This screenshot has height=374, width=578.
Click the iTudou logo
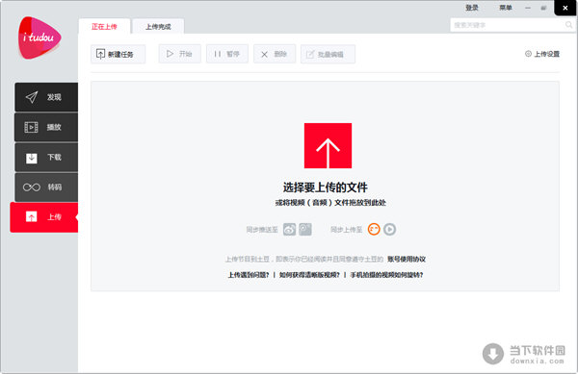click(x=39, y=37)
